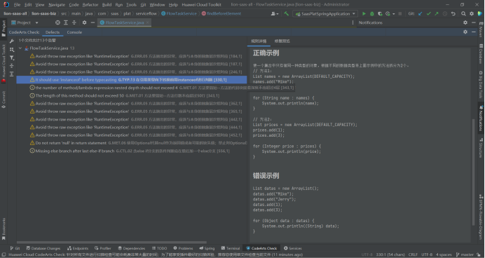
Task: Run SaasPlatSpringApplication with the green play icon
Action: pos(364,13)
